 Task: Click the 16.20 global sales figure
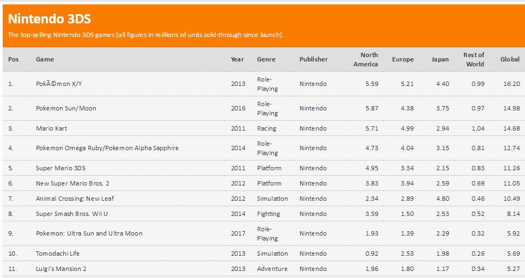(x=511, y=84)
